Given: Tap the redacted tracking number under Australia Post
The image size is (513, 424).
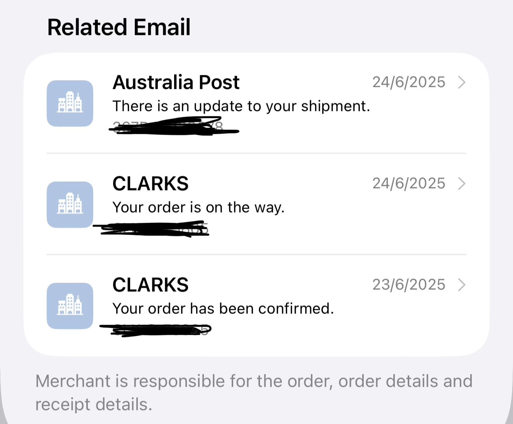Looking at the screenshot, I should [x=171, y=127].
